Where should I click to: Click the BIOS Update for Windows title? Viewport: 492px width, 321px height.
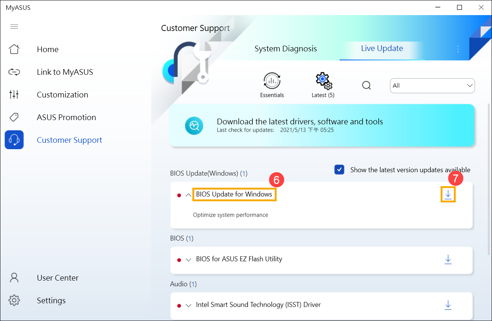tap(234, 194)
